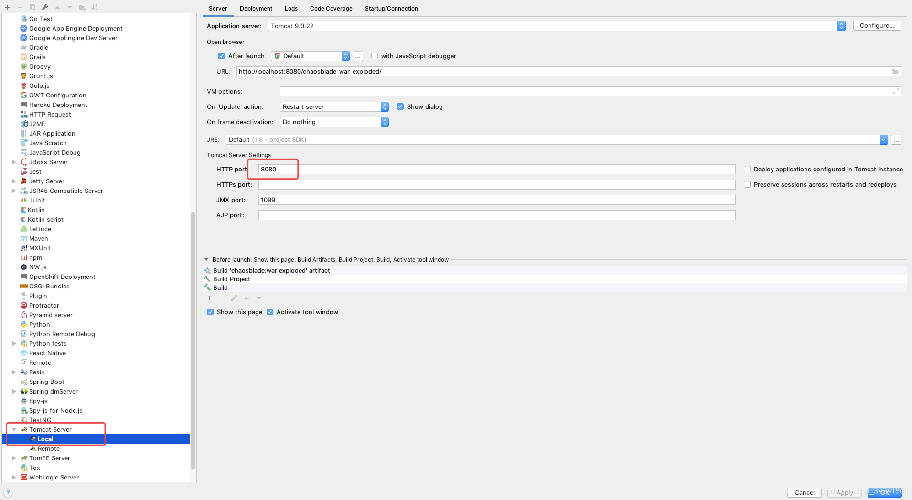Select Maven template

38,238
